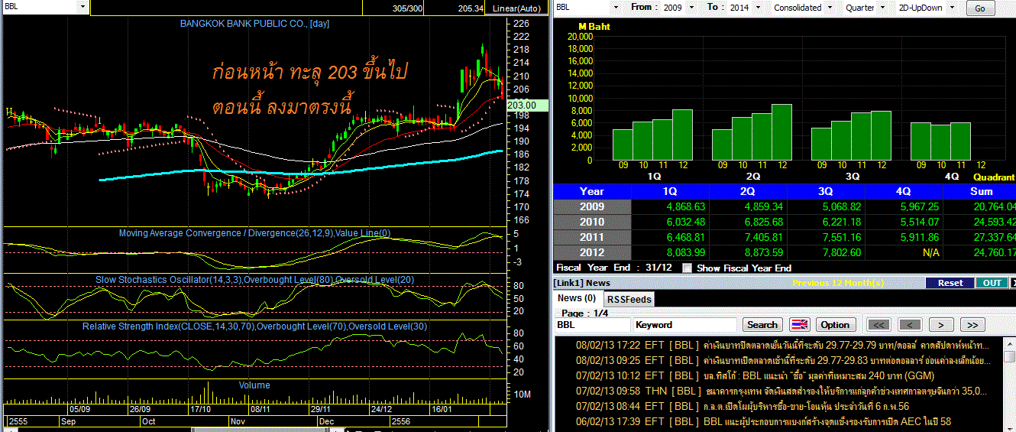Click the Keyword input field
1016x432 pixels.
(x=684, y=325)
